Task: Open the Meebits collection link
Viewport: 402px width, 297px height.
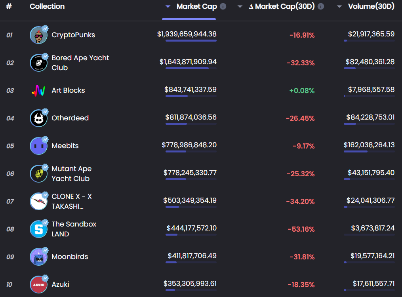Action: click(x=65, y=146)
